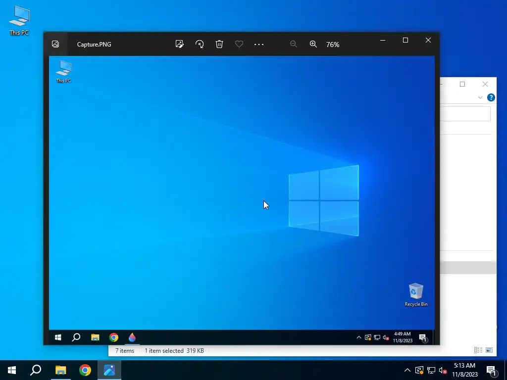The image size is (507, 380).
Task: Delete the photo using the trash icon
Action: tap(219, 44)
